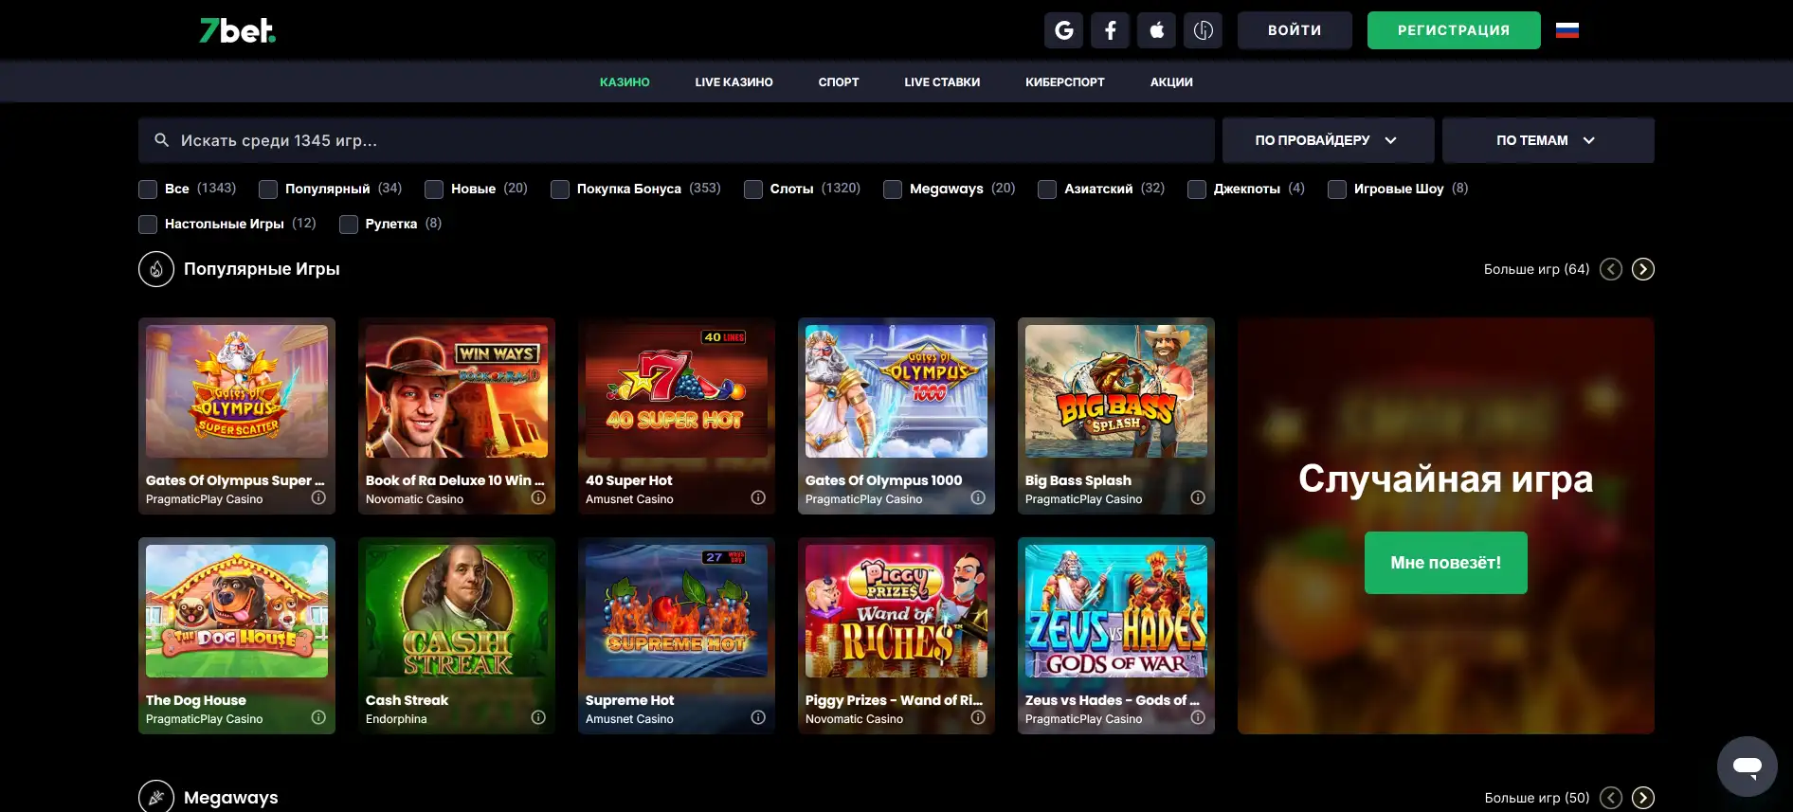Screen dimensions: 1793x812
Task: Open the Big Bass Splash thumbnail
Action: tap(1116, 391)
